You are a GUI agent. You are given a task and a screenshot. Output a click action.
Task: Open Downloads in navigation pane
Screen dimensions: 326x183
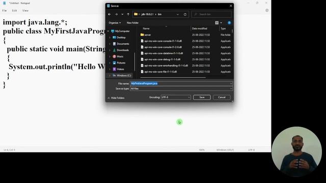tap(123, 50)
